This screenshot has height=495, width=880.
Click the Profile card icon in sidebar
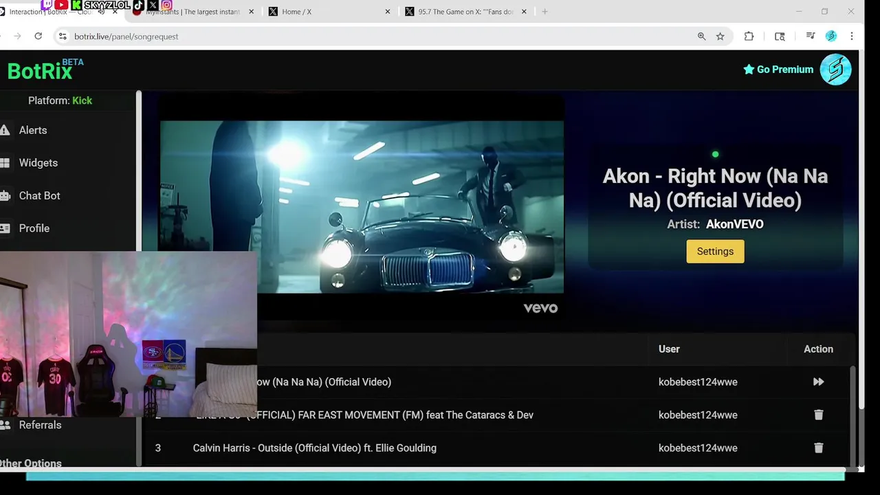click(x=5, y=228)
